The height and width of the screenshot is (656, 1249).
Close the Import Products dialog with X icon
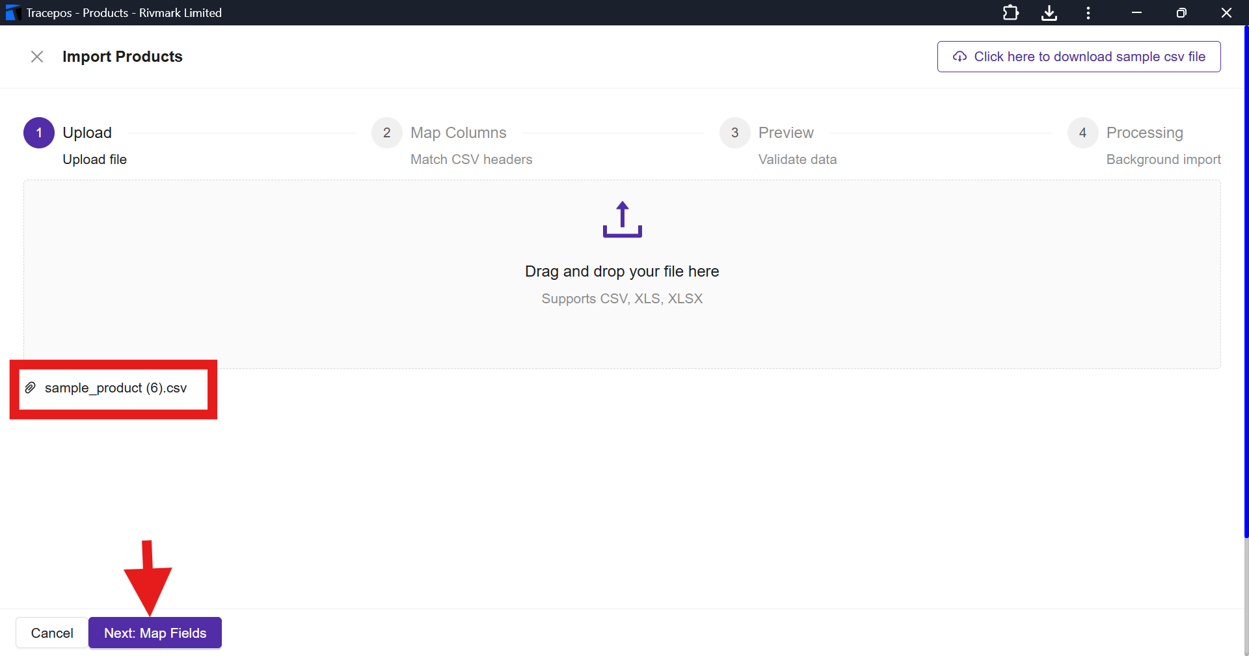pyautogui.click(x=37, y=57)
